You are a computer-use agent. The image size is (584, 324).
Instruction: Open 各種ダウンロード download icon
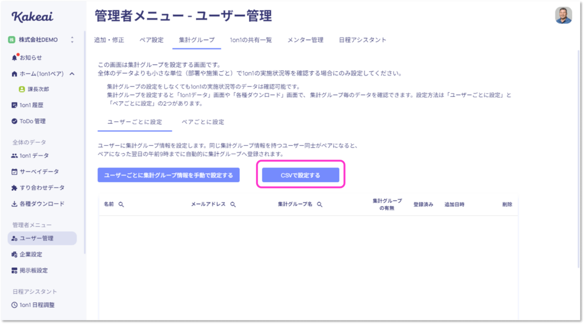pyautogui.click(x=14, y=203)
